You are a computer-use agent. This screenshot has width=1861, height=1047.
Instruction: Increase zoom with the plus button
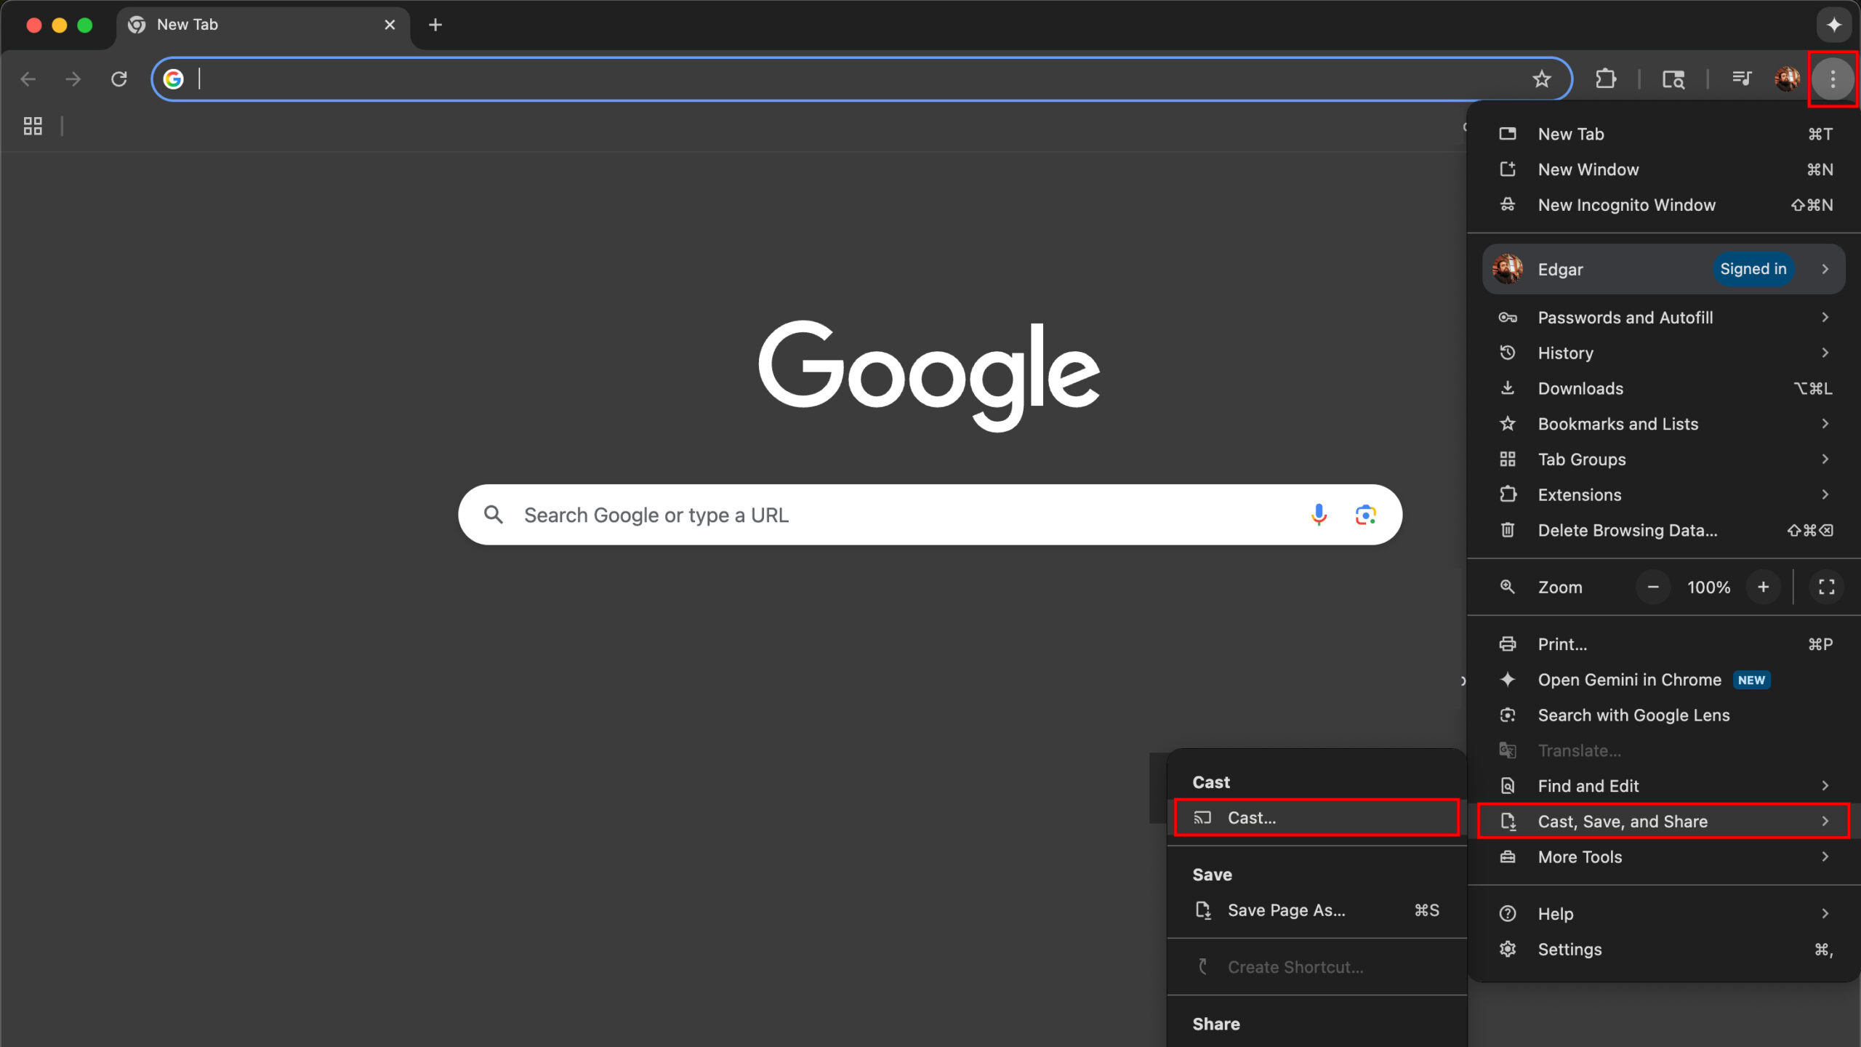(x=1763, y=587)
